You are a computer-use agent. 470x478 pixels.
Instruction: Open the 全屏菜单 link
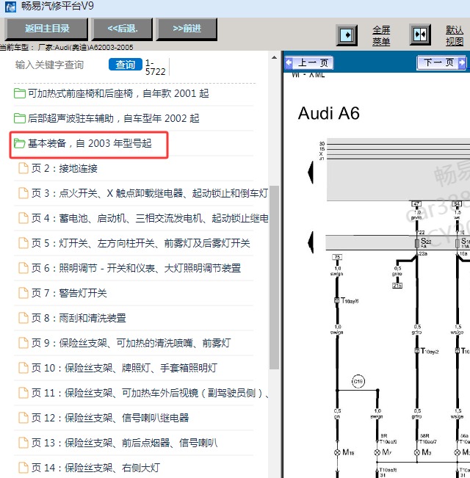coord(381,35)
